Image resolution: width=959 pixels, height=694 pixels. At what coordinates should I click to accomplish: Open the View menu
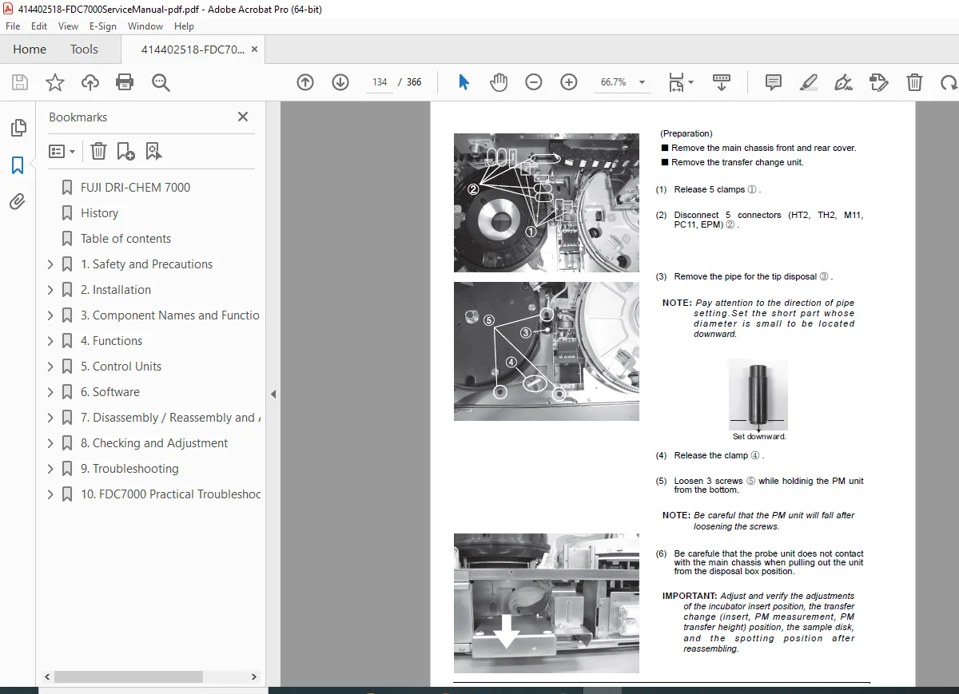[68, 26]
